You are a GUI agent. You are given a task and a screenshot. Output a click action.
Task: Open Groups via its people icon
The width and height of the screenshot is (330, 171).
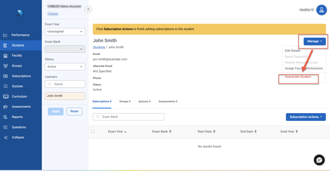coord(5,66)
